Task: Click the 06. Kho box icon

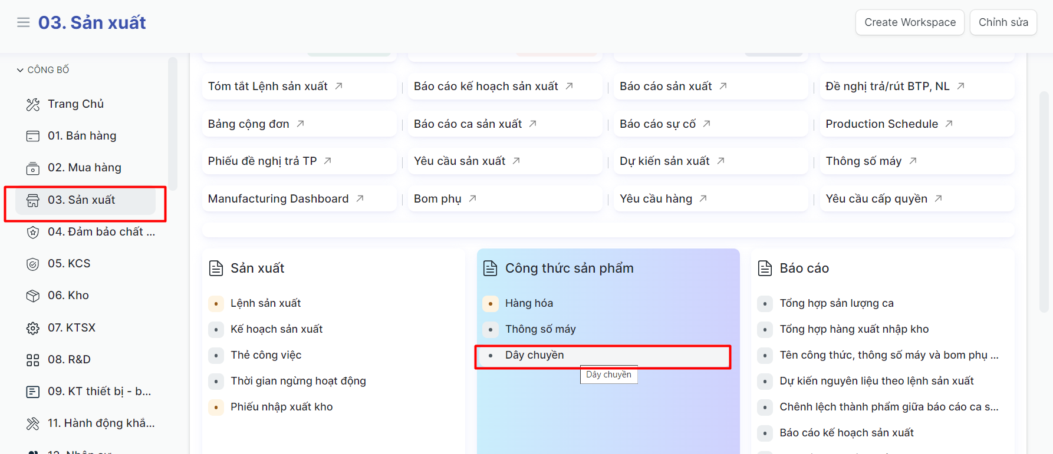Action: [33, 296]
